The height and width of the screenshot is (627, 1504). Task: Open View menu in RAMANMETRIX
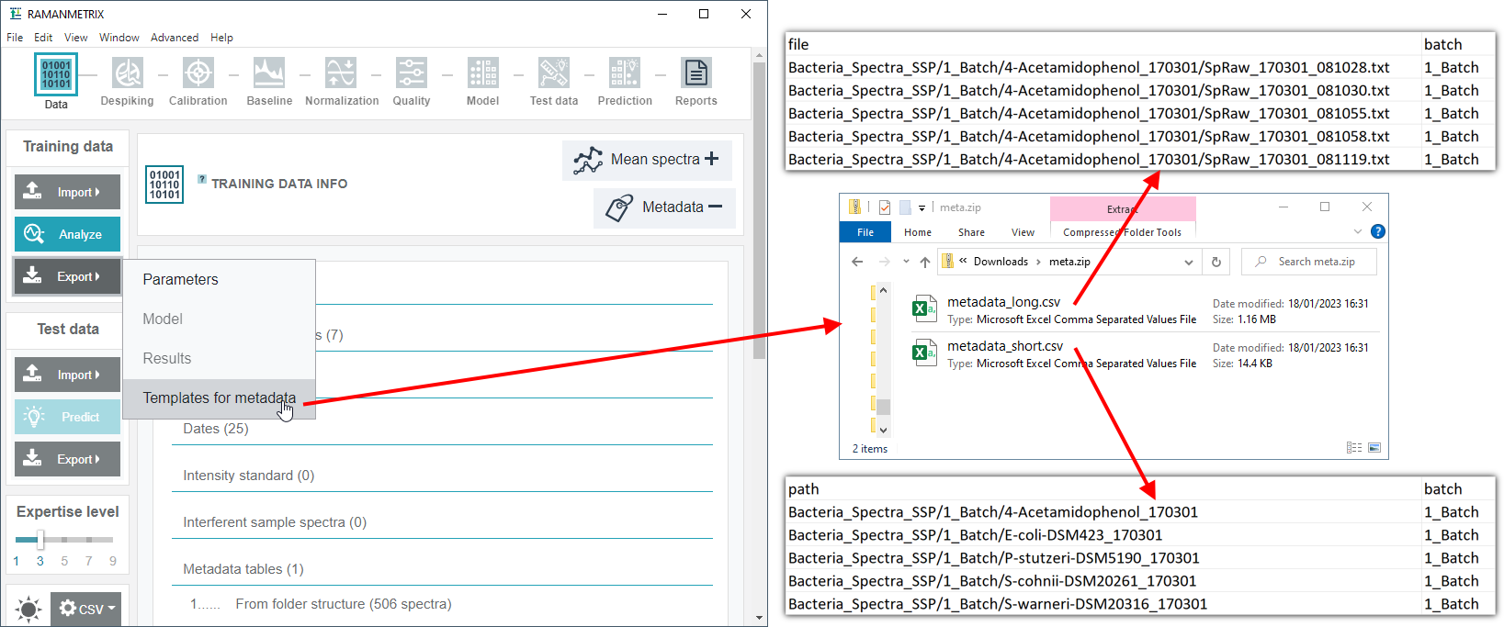[76, 38]
